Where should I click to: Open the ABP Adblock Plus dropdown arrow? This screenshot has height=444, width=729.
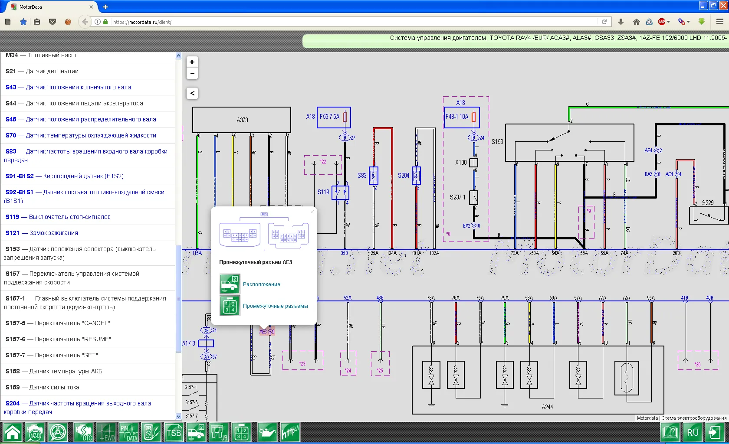pos(669,22)
